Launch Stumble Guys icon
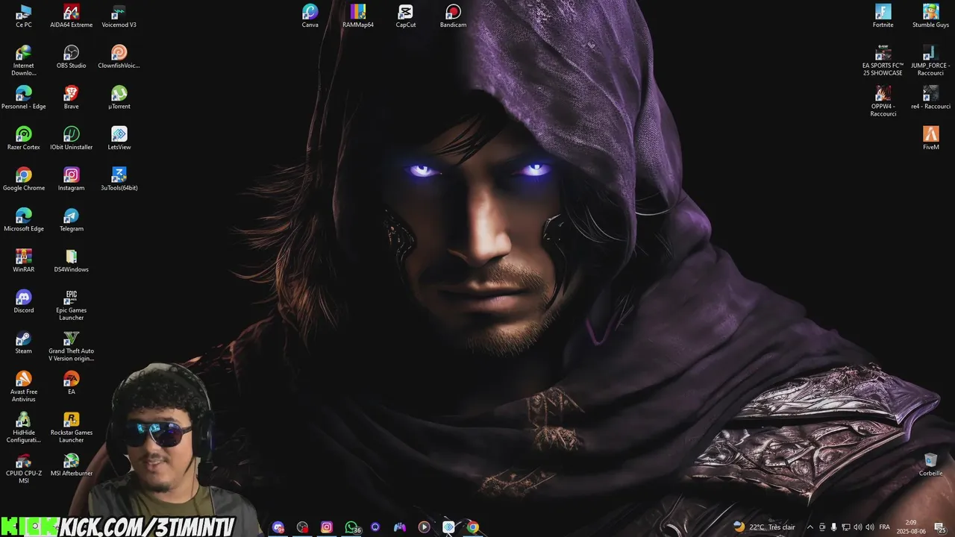Viewport: 955px width, 537px height. click(931, 16)
